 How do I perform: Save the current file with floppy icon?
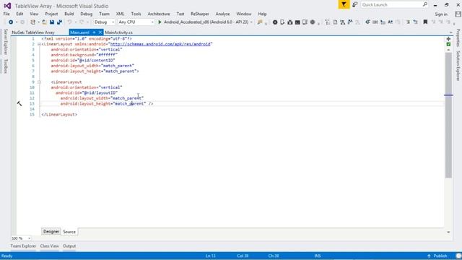point(52,22)
